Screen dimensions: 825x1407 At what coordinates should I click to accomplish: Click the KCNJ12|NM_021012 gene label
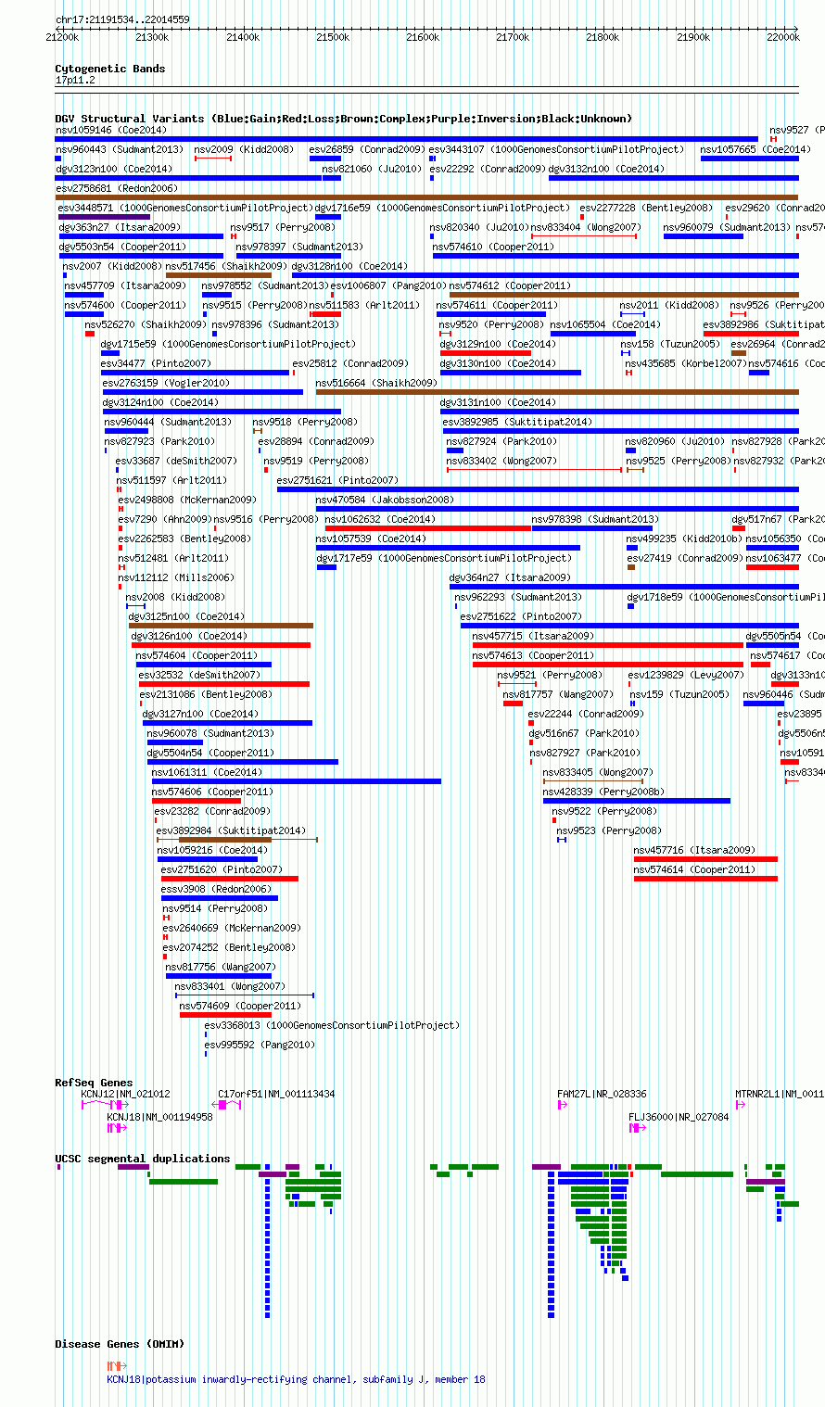[126, 1094]
